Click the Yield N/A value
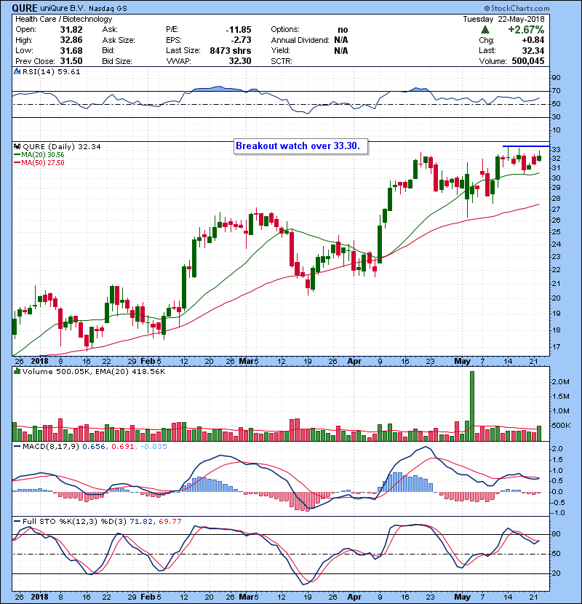This screenshot has width=582, height=604. [x=341, y=50]
